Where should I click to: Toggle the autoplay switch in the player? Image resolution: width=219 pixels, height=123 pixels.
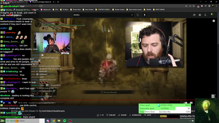185,103
